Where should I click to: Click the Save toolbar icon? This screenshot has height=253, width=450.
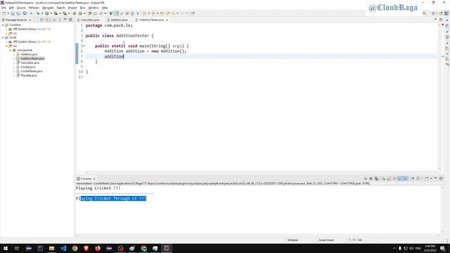coord(13,13)
